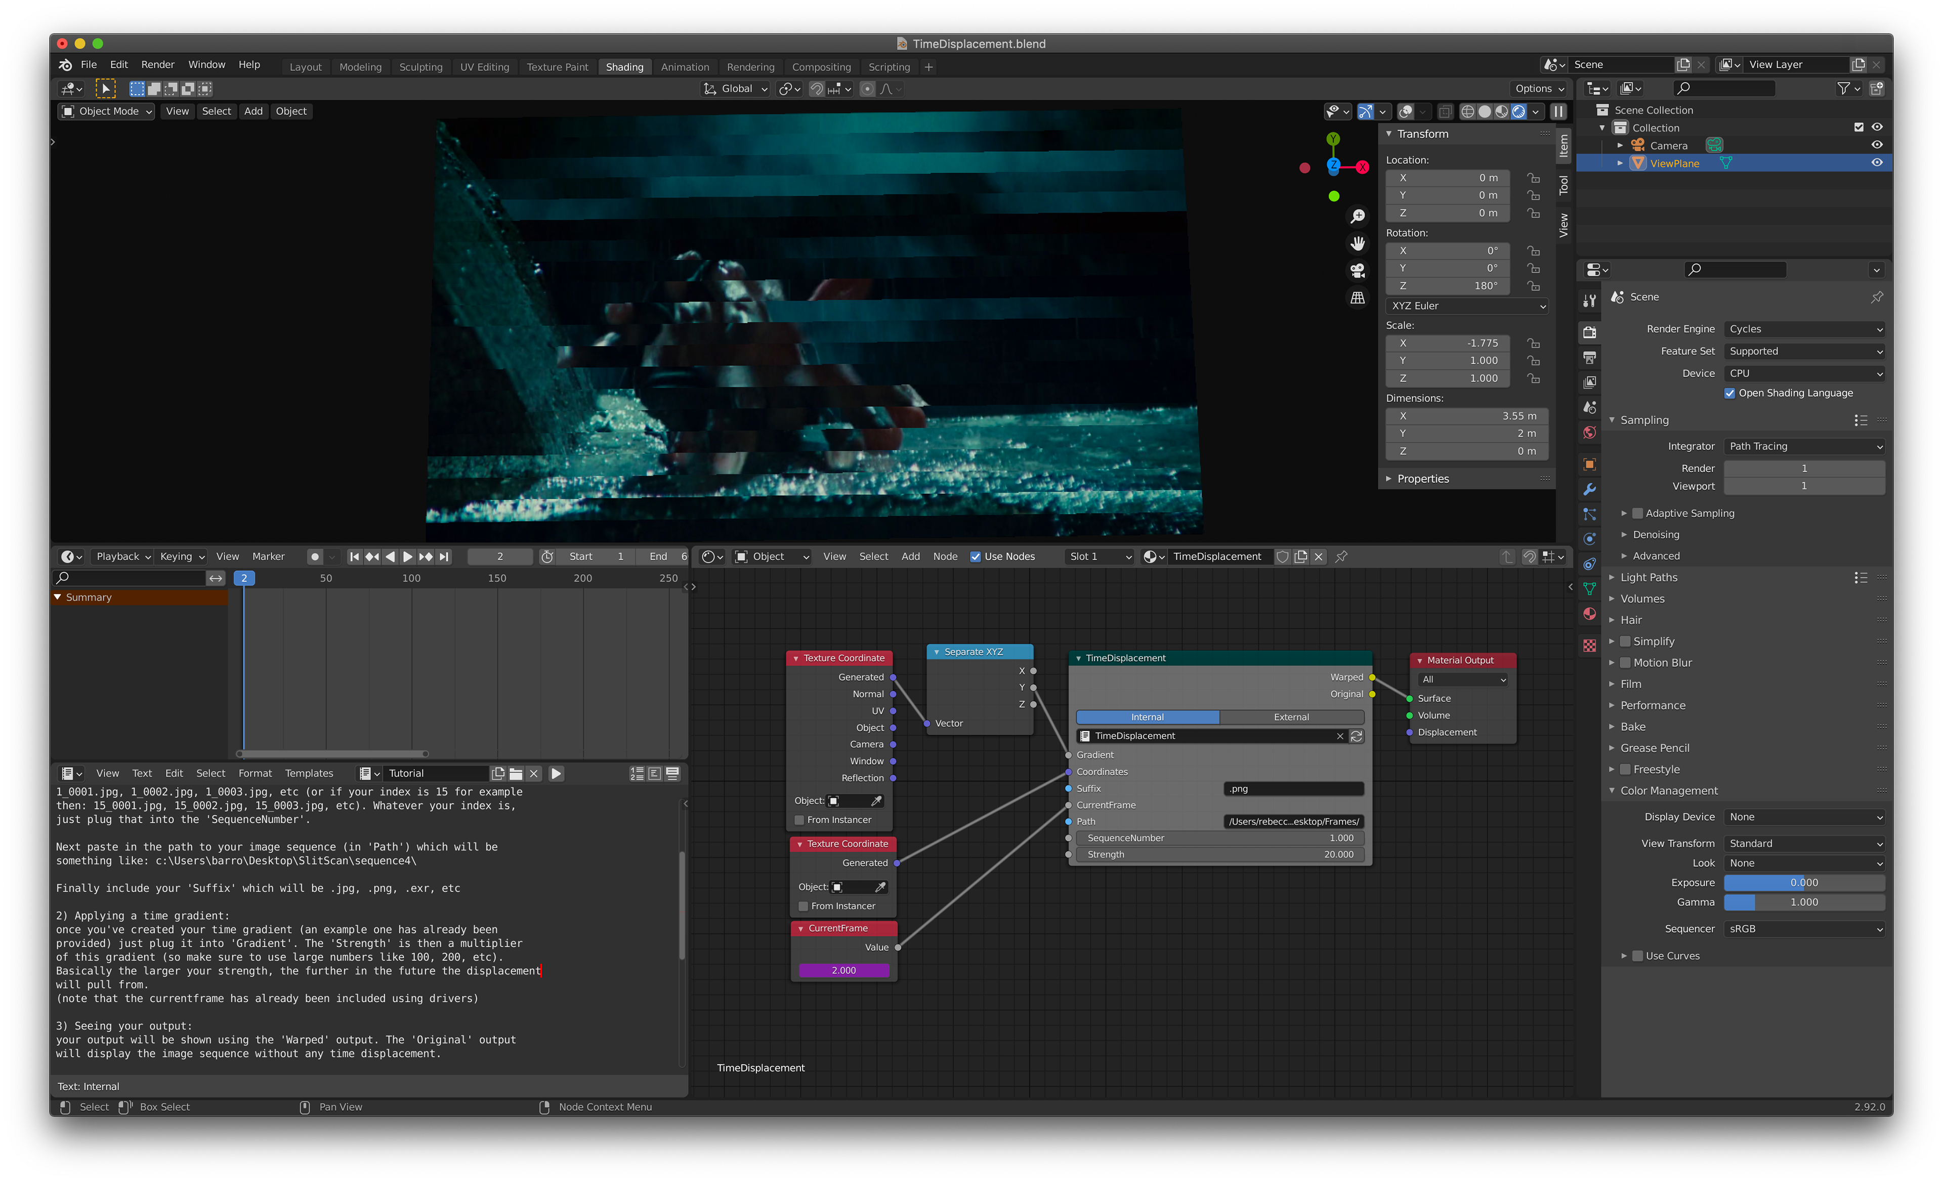Open the Render menu
1943x1182 pixels.
click(x=158, y=65)
